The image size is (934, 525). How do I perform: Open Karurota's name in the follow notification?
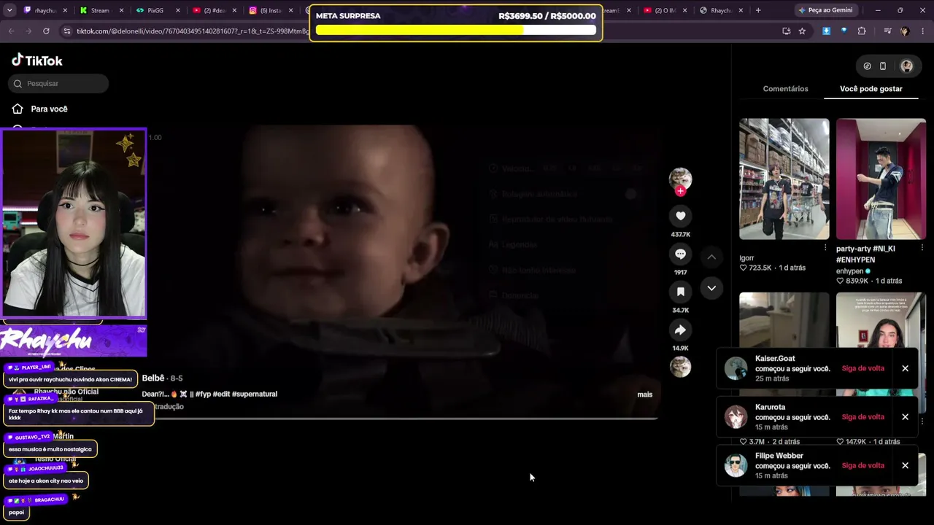coord(771,408)
